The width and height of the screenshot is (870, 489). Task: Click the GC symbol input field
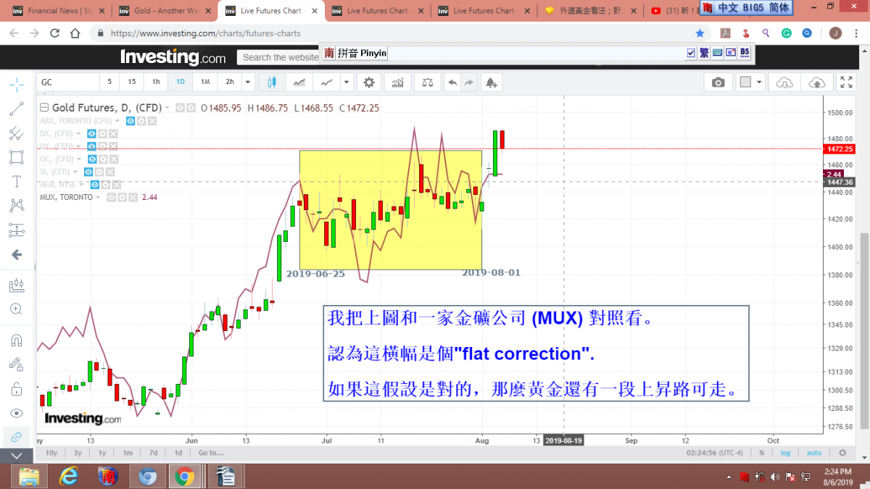(67, 82)
